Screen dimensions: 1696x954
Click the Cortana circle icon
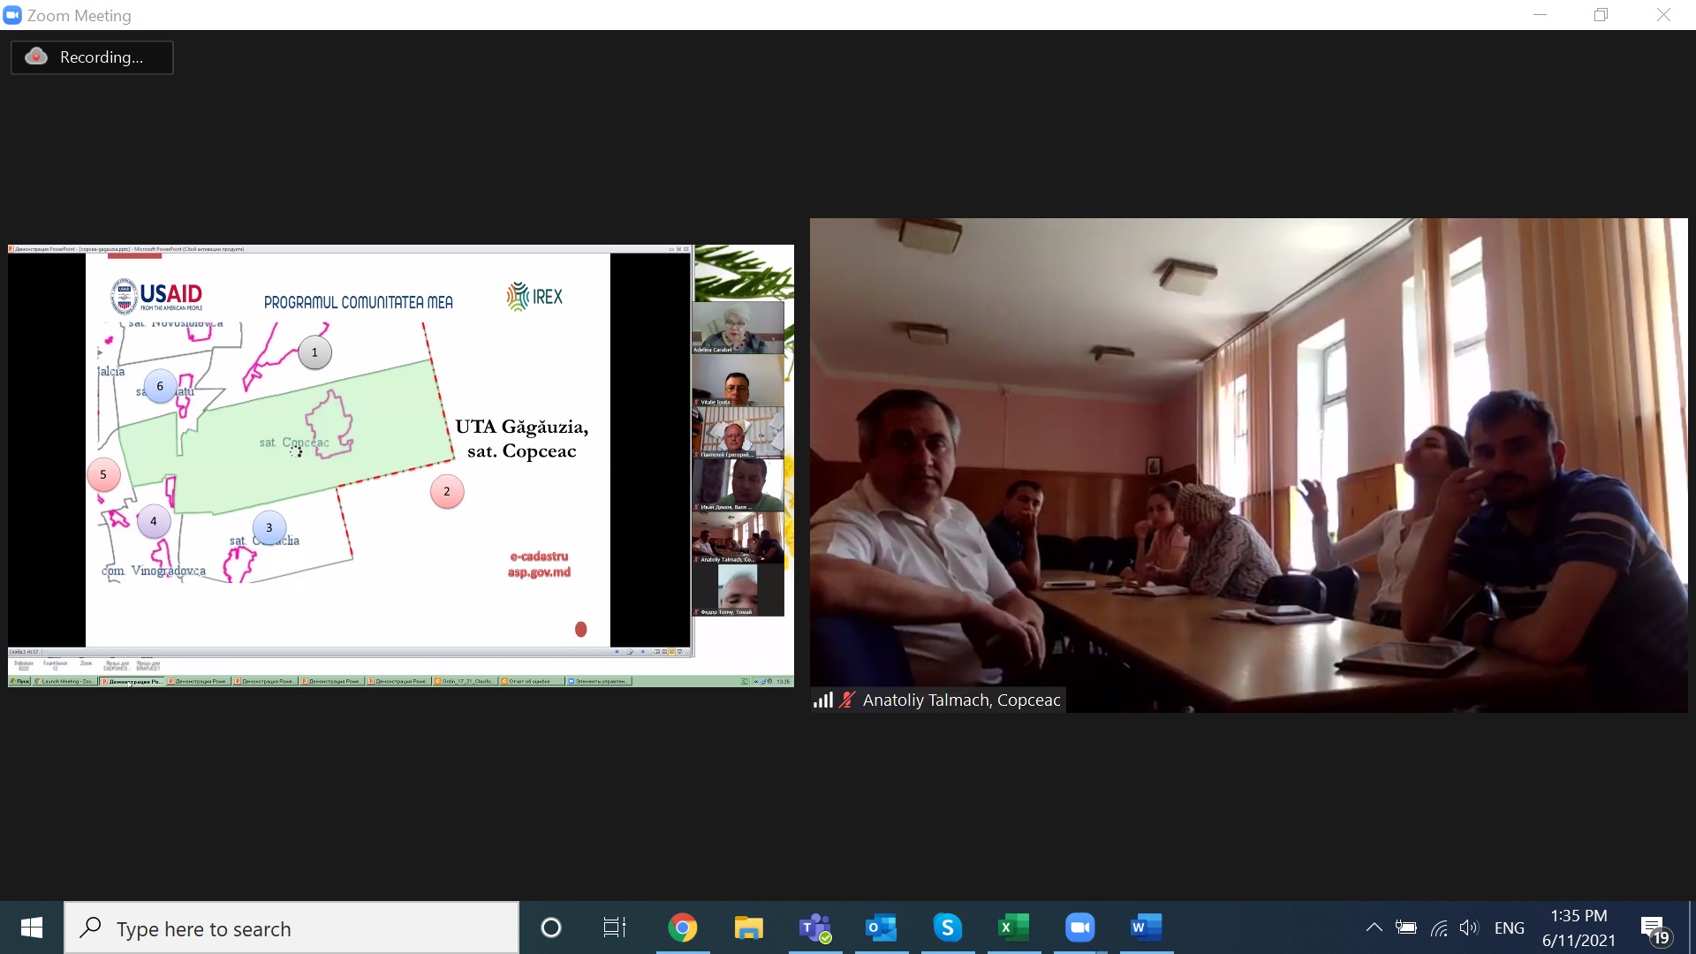click(x=550, y=927)
